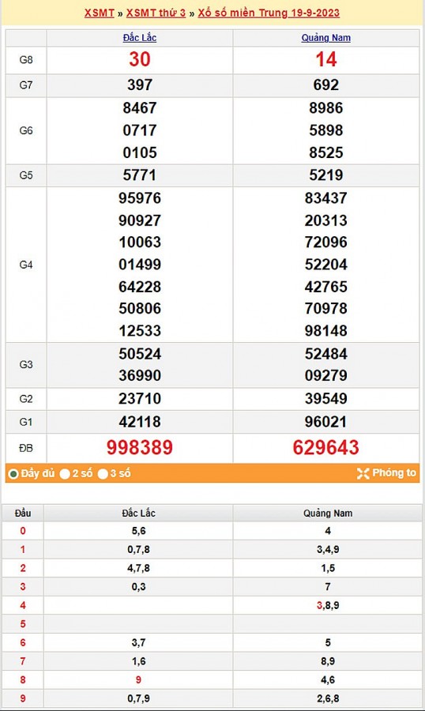The image size is (425, 711).
Task: Click the Phóng to label
Action: (394, 473)
